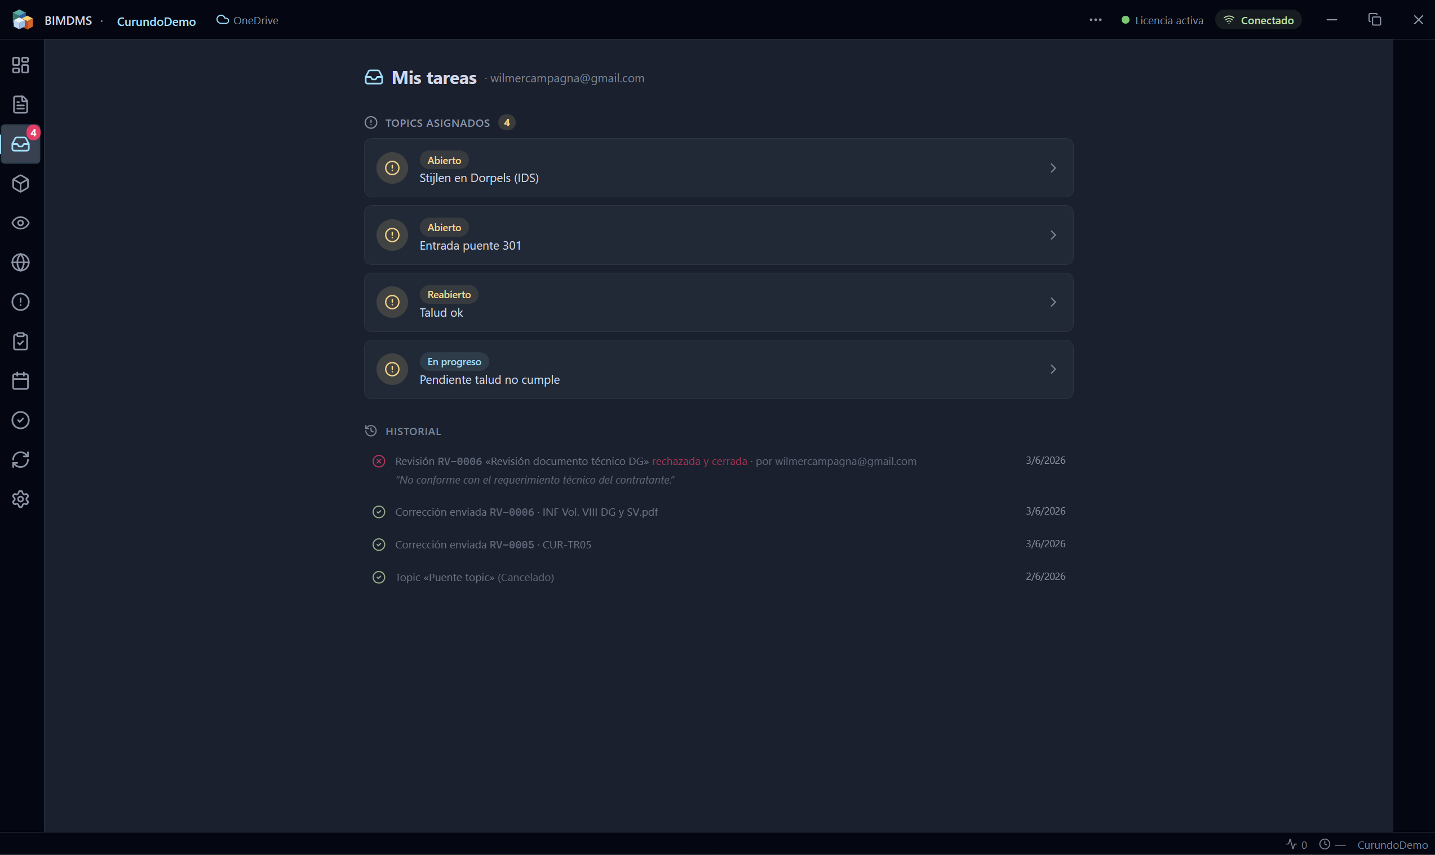Open the globe icon in sidebar
The width and height of the screenshot is (1435, 855).
point(21,263)
